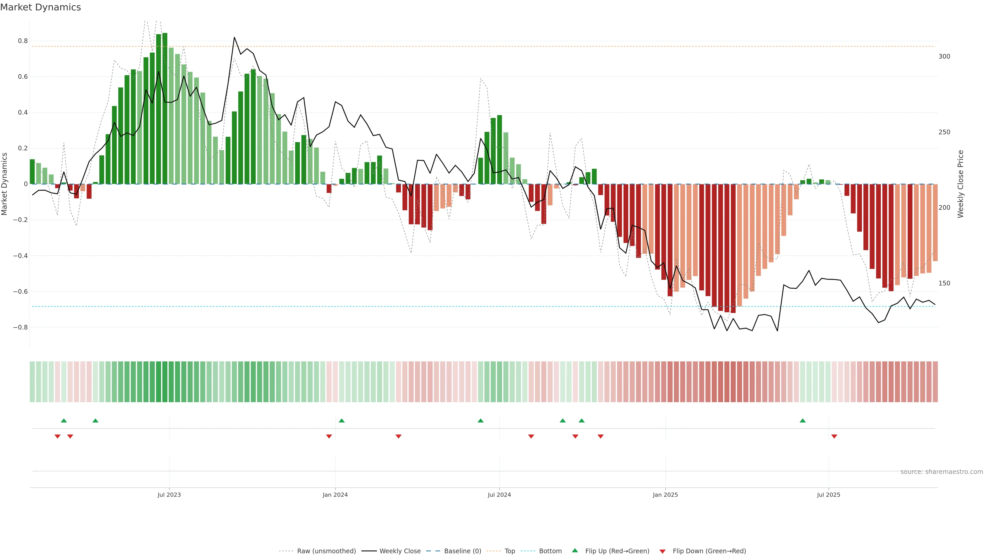The width and height of the screenshot is (996, 560).
Task: Click the rightmost heat strip color cell
Action: click(935, 381)
